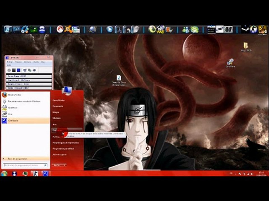
Task: Open the avast orange icon in the top dock
Action: tap(68, 29)
